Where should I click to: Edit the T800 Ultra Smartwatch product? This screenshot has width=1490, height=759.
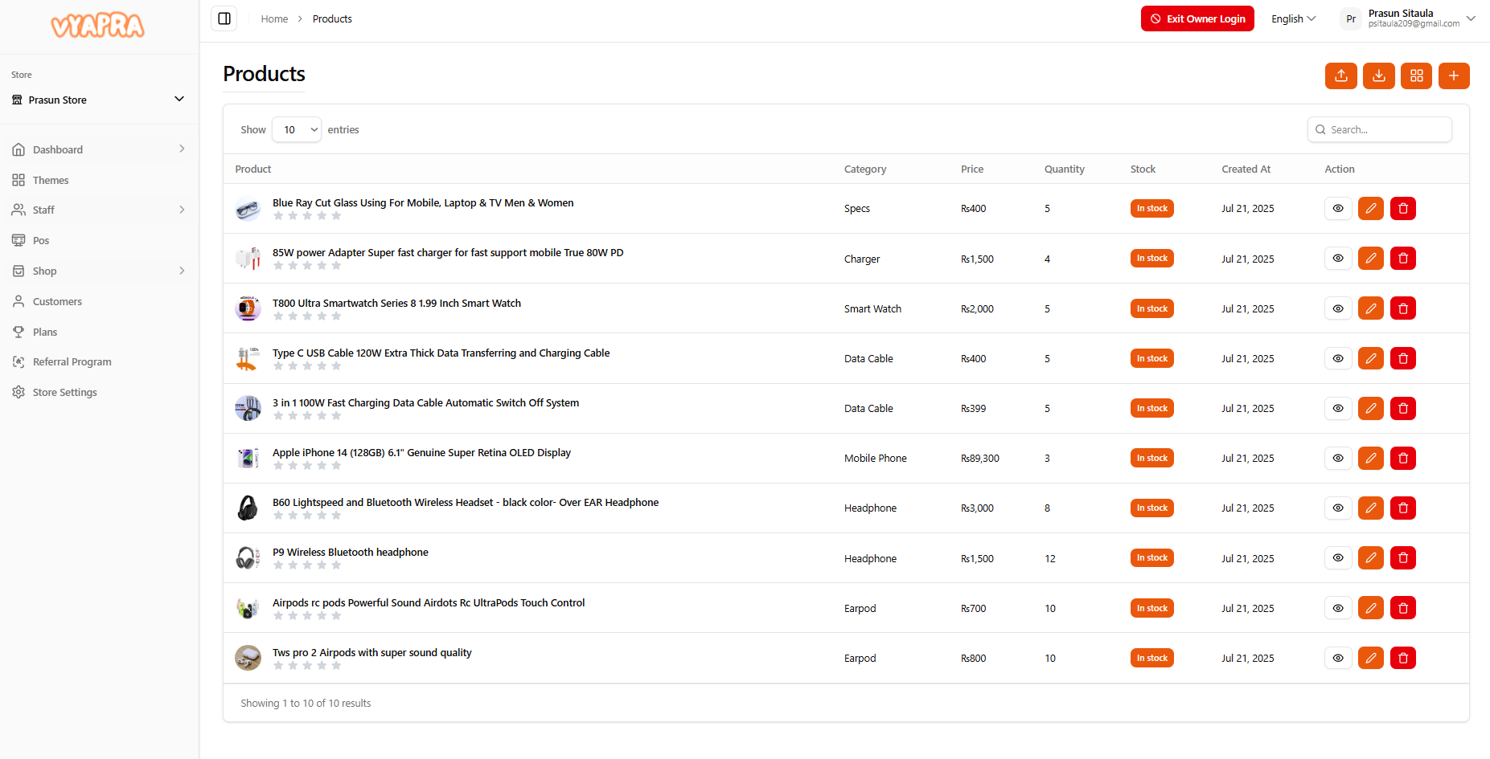tap(1370, 308)
